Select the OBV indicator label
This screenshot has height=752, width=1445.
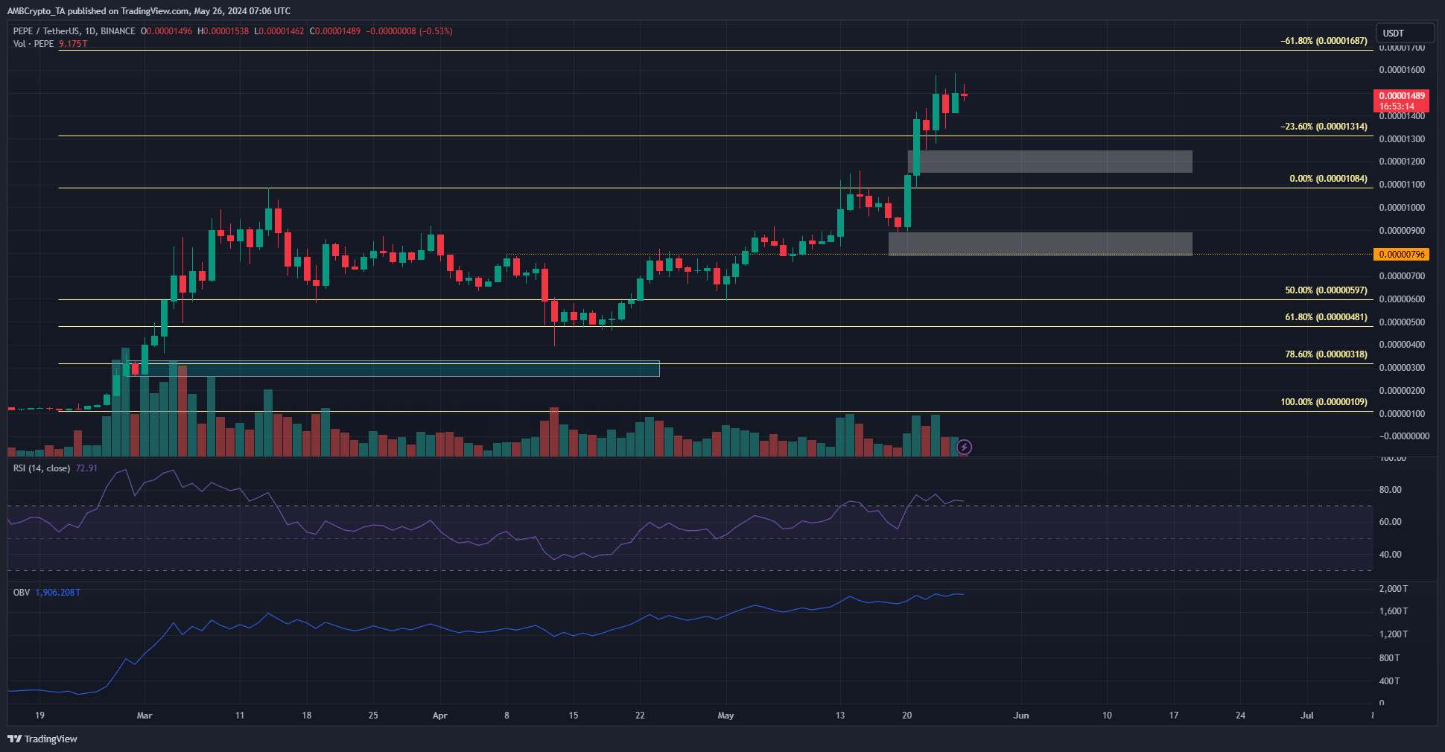tap(22, 593)
